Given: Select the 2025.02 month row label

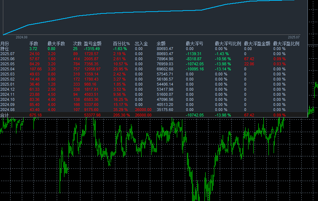Looking at the screenshot, I should pos(8,79).
